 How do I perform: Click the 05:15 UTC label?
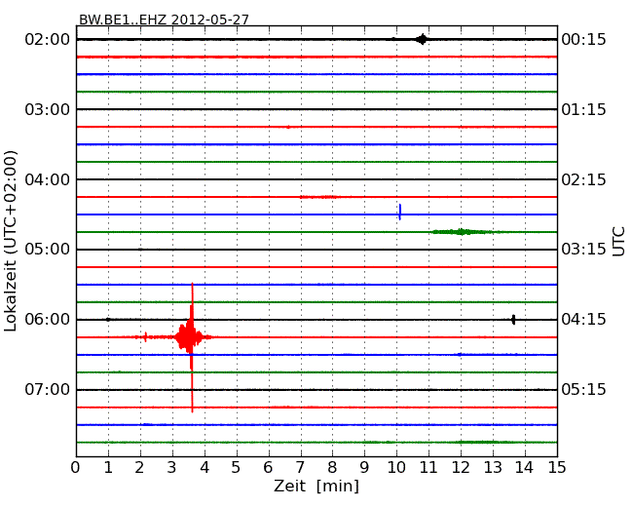tap(583, 389)
